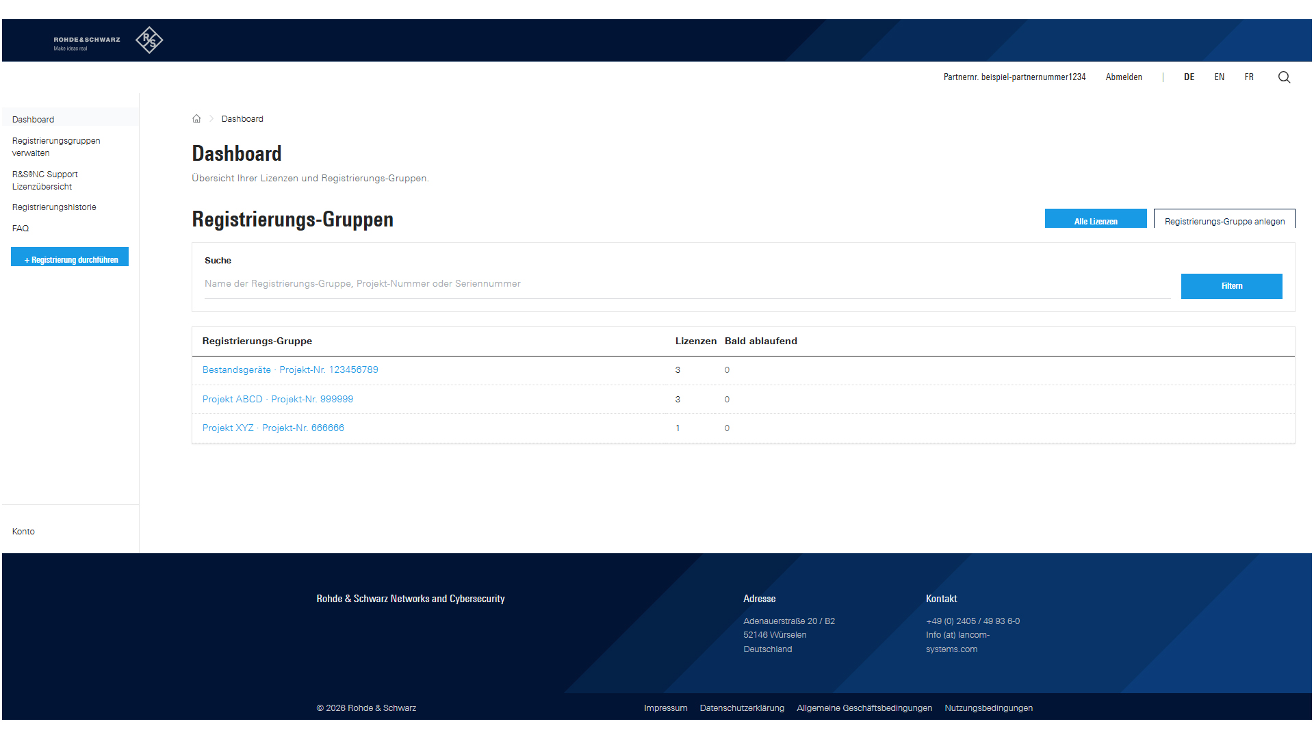
Task: Open Projekt XYZ Projekt-Nr. 666666 group
Action: 273,428
